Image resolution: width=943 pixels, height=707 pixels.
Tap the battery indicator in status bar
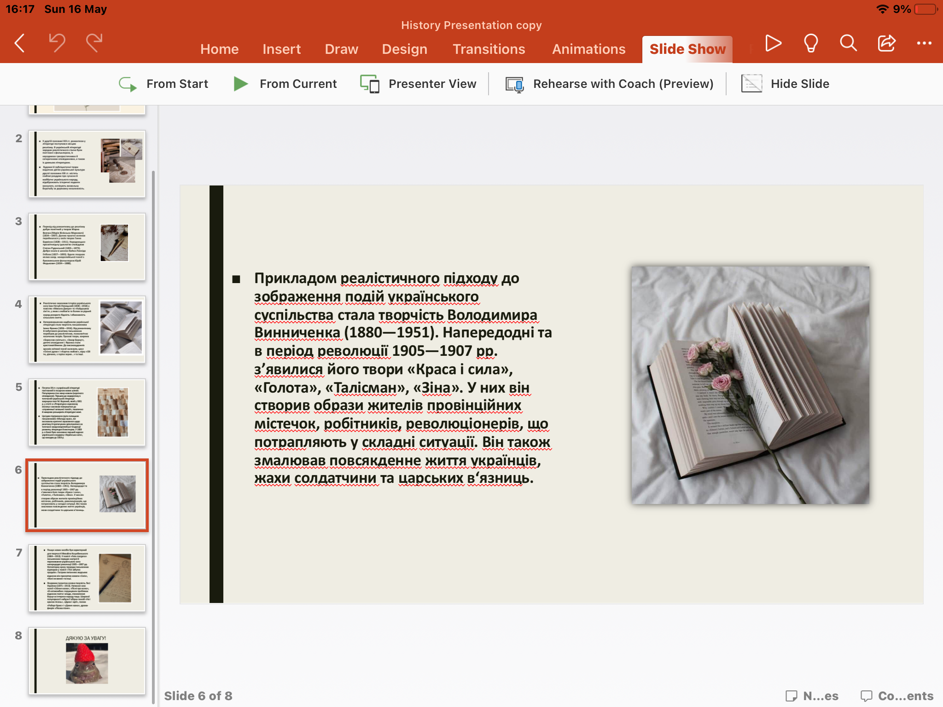click(926, 9)
